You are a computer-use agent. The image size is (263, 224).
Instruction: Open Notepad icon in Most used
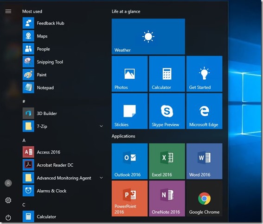28,87
